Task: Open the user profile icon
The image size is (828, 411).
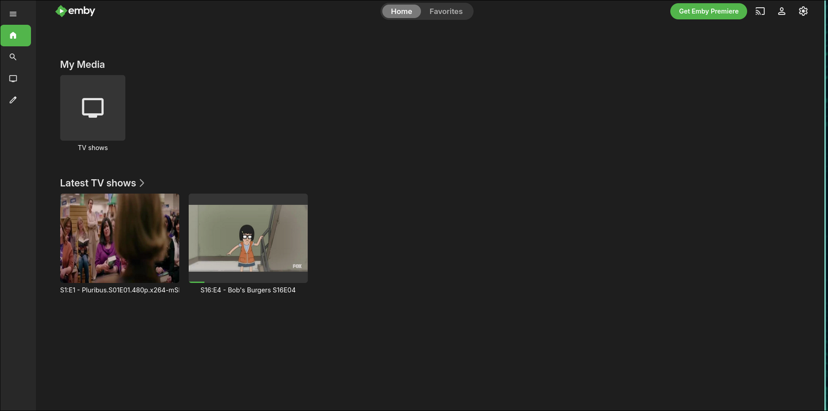Action: pyautogui.click(x=782, y=11)
